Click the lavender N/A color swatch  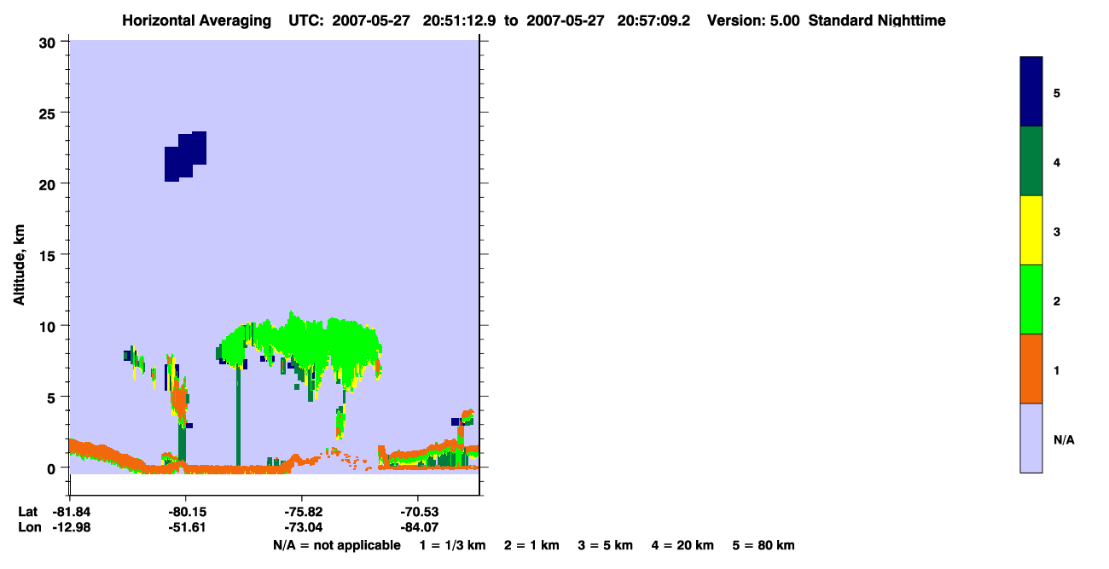pyautogui.click(x=1031, y=438)
